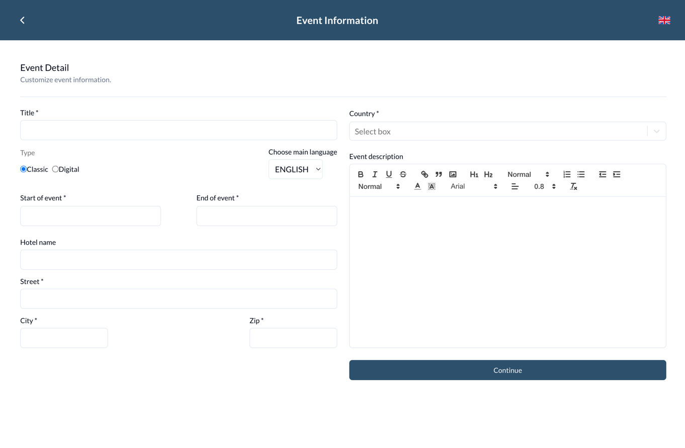Toggle bold formatting in description editor
Viewport: 685px width, 448px height.
[361, 174]
